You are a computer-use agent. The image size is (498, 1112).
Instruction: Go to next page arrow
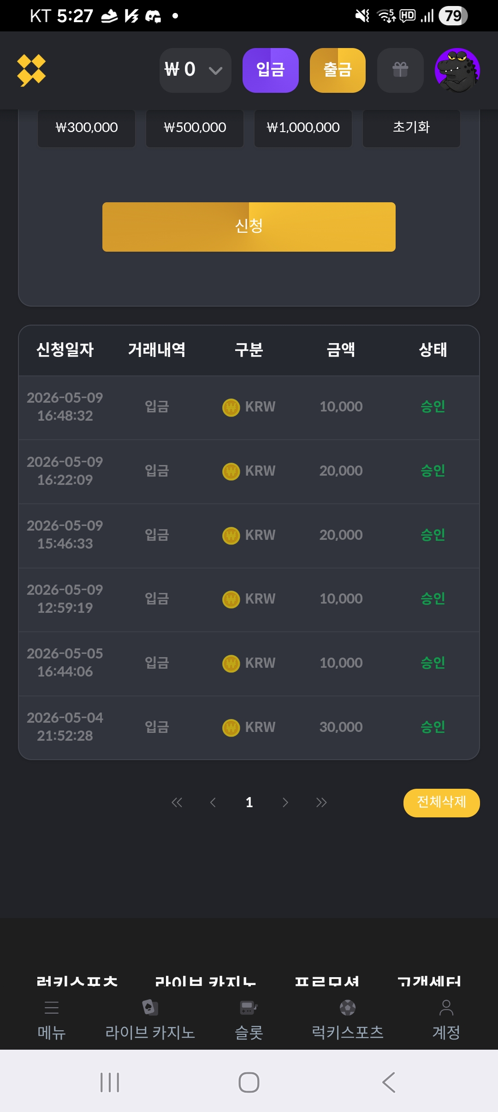click(285, 803)
